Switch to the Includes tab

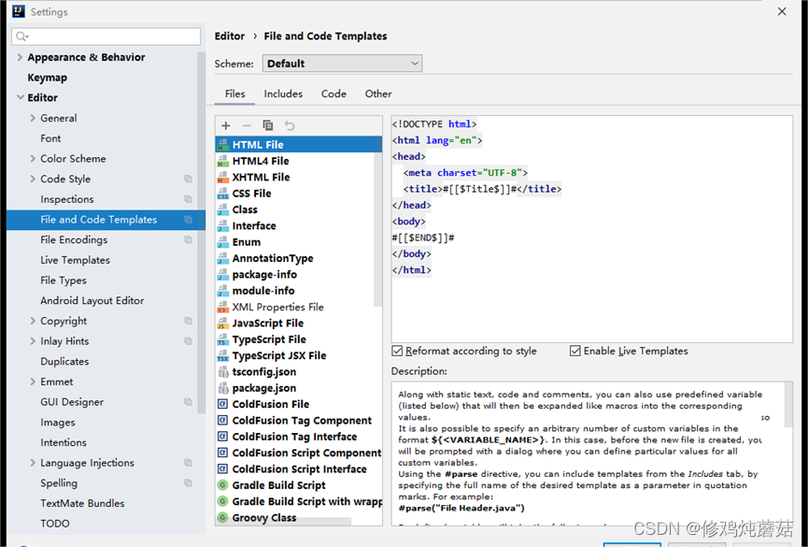282,94
